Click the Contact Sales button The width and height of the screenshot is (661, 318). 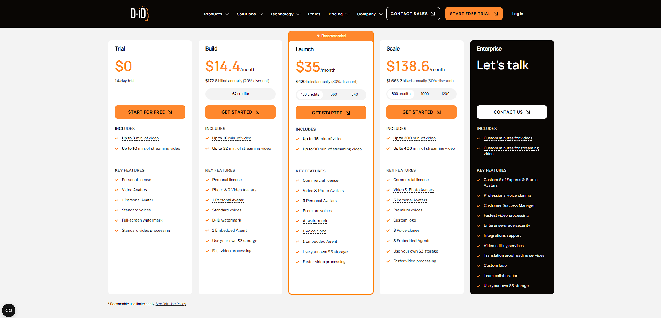click(413, 14)
